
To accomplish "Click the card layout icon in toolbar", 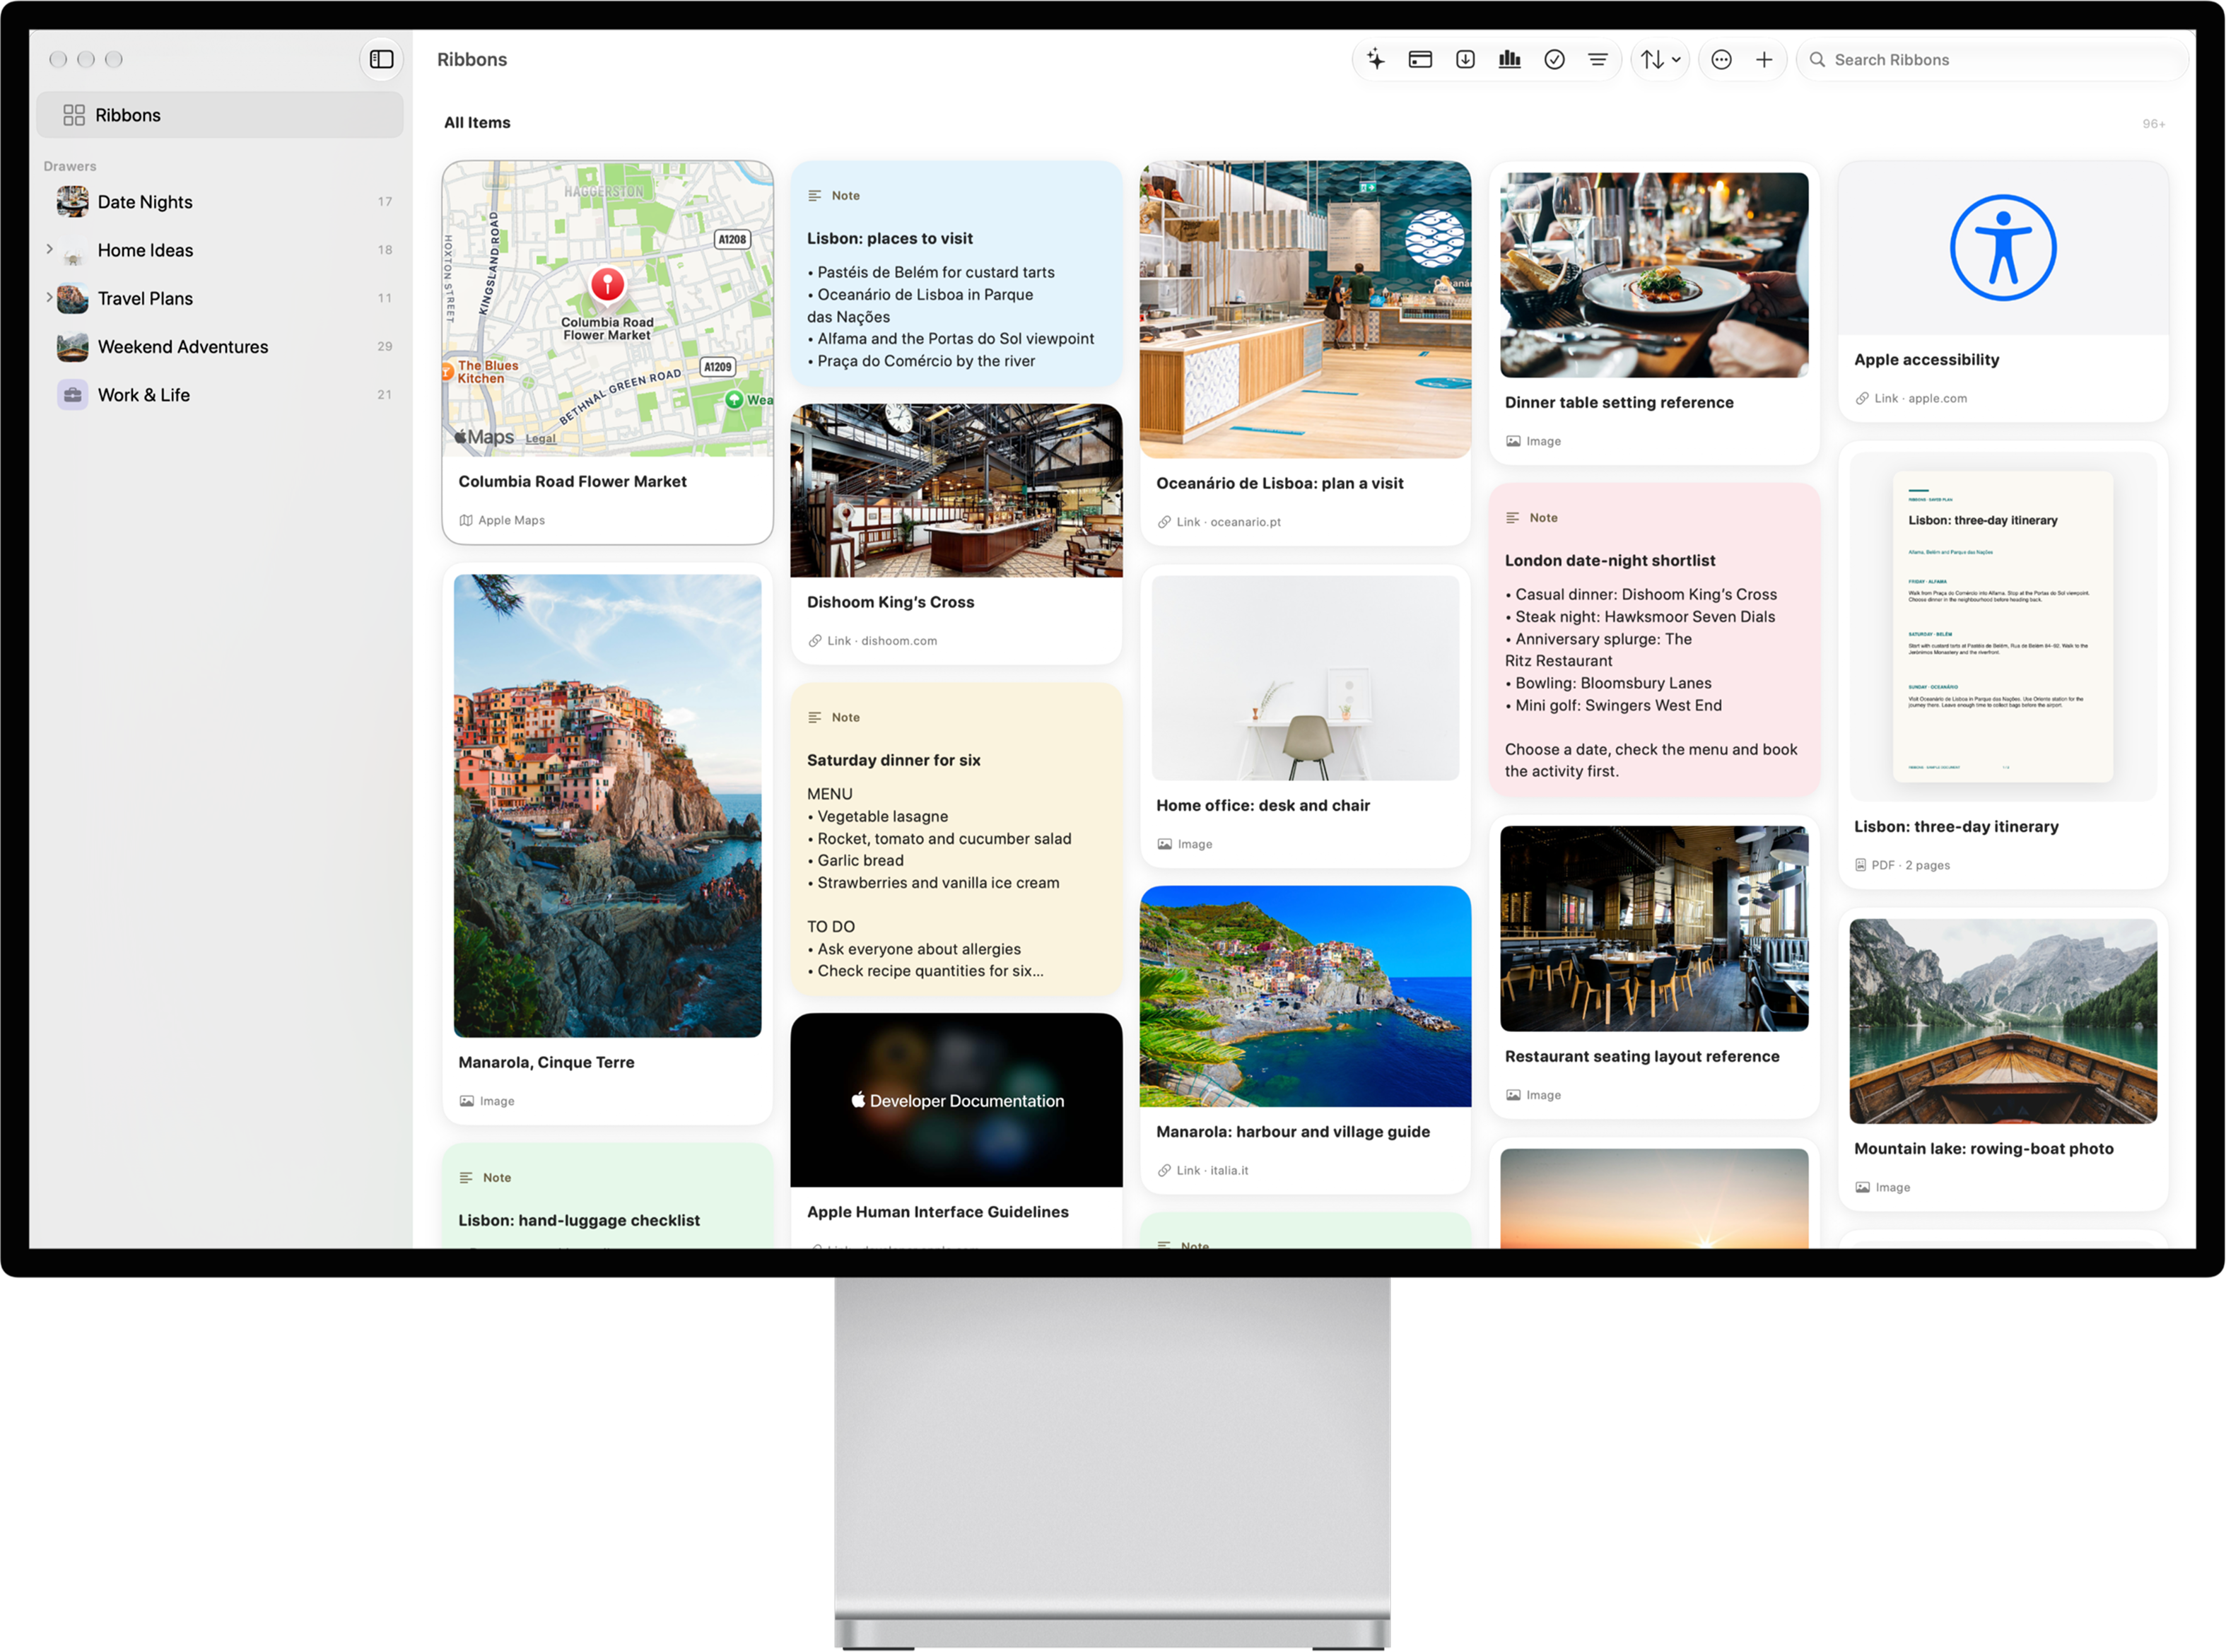I will 1420,59.
